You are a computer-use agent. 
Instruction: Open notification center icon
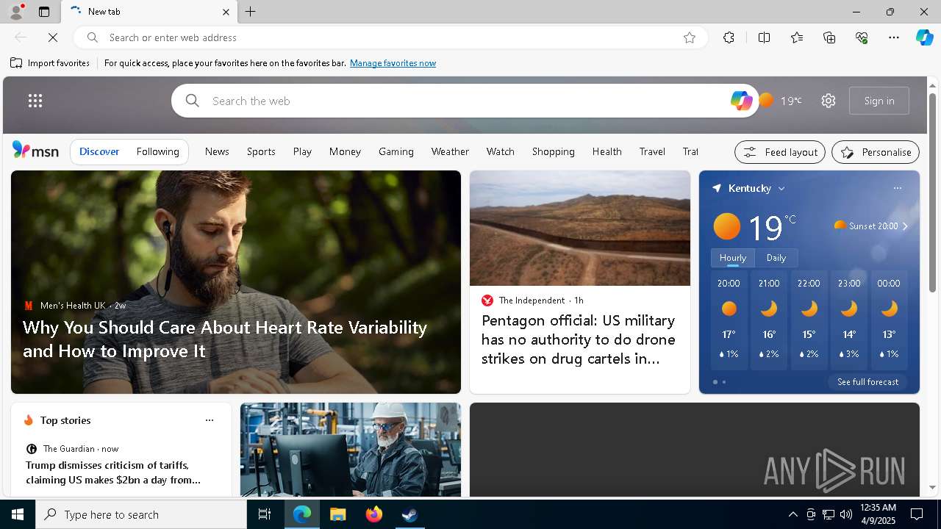(917, 514)
